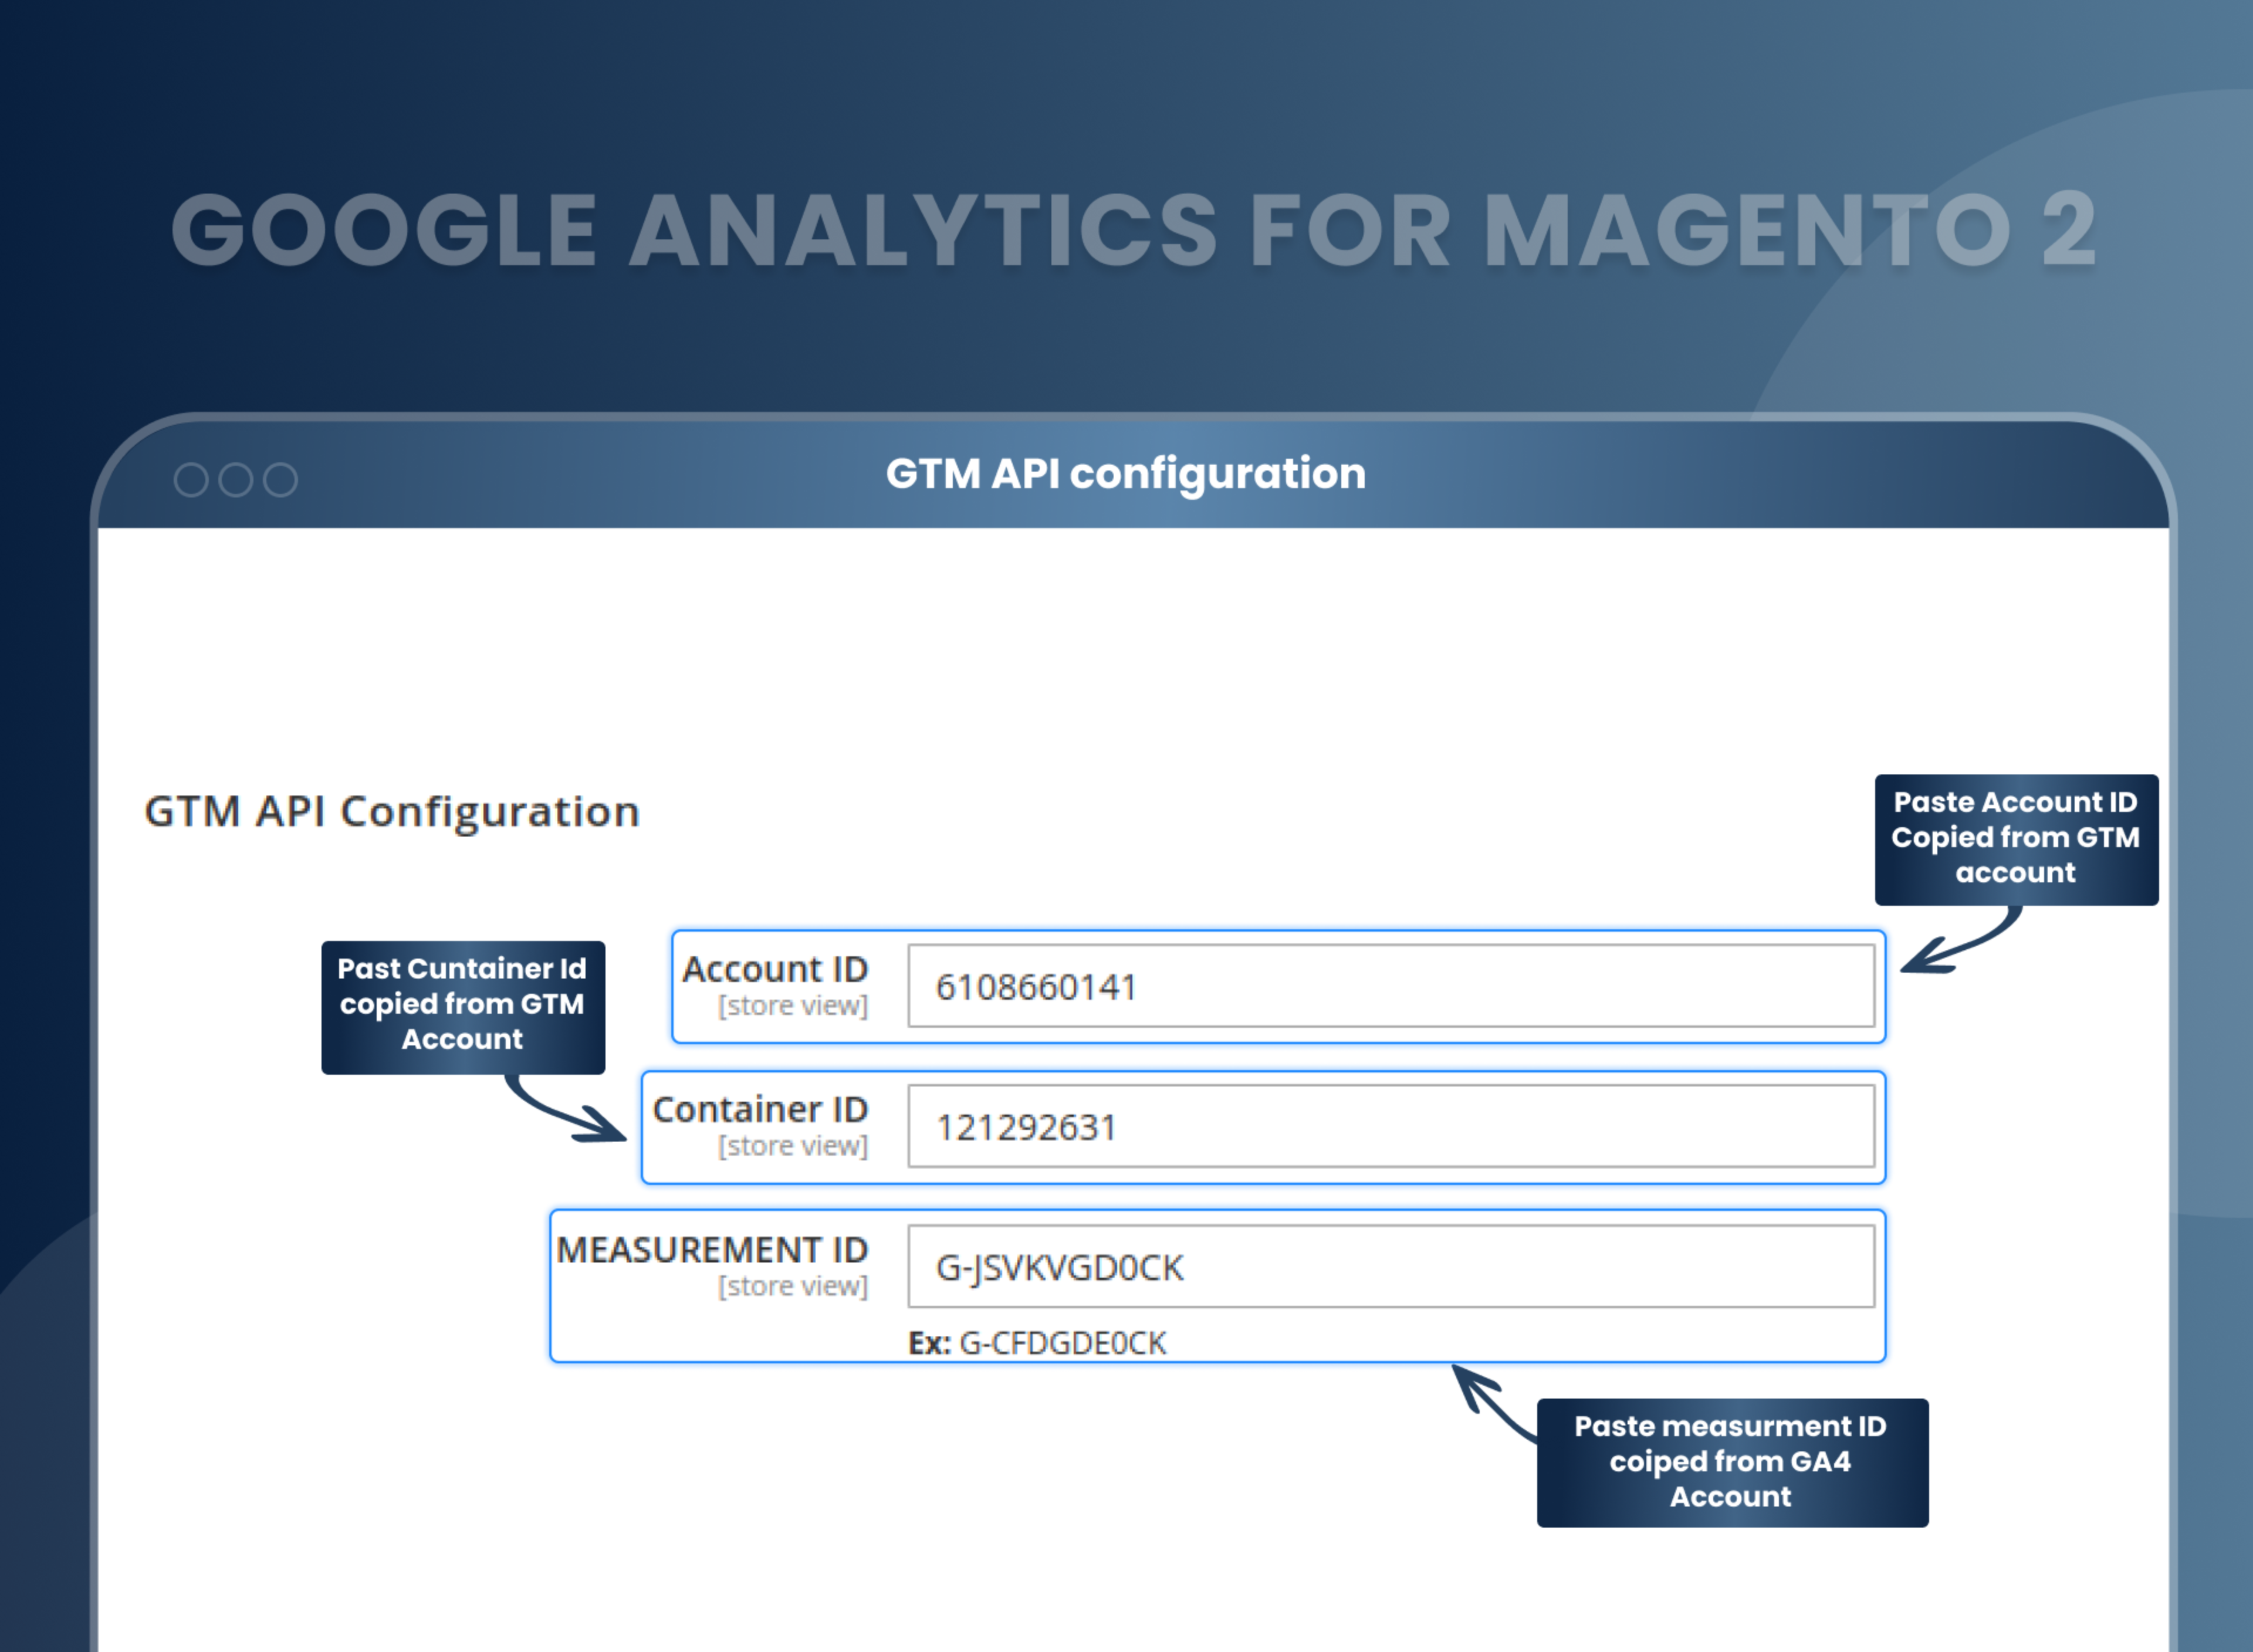Click the Container ID input field
2253x1652 pixels.
click(1391, 1126)
